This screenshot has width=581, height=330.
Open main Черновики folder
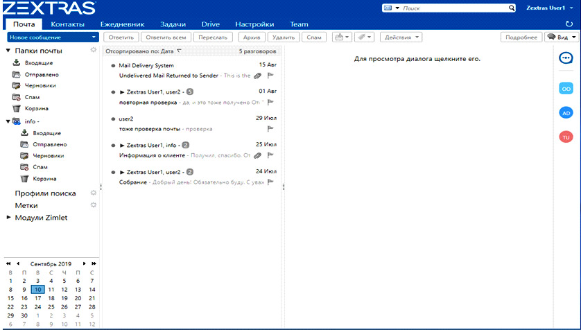tap(40, 85)
